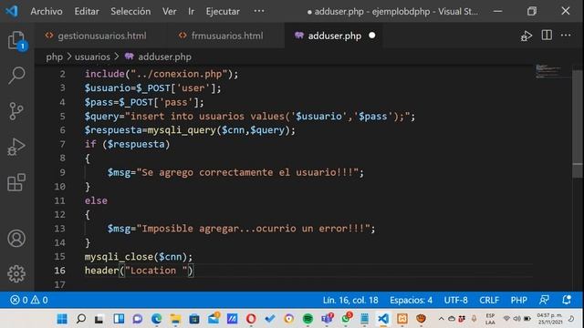Open the Ir menu
The image size is (584, 328).
tap(191, 12)
